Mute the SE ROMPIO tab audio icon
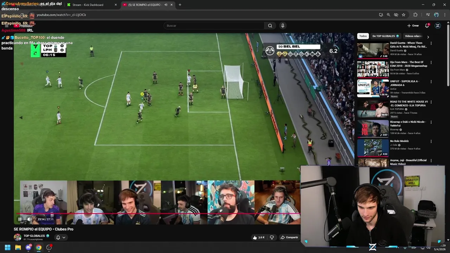The height and width of the screenshot is (253, 450). (x=166, y=5)
